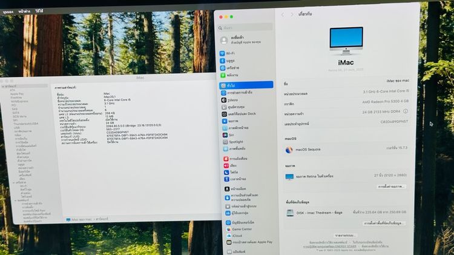454x255 pixels.
Task: Collapse the Network tree in System Information
Action: pos(14,183)
